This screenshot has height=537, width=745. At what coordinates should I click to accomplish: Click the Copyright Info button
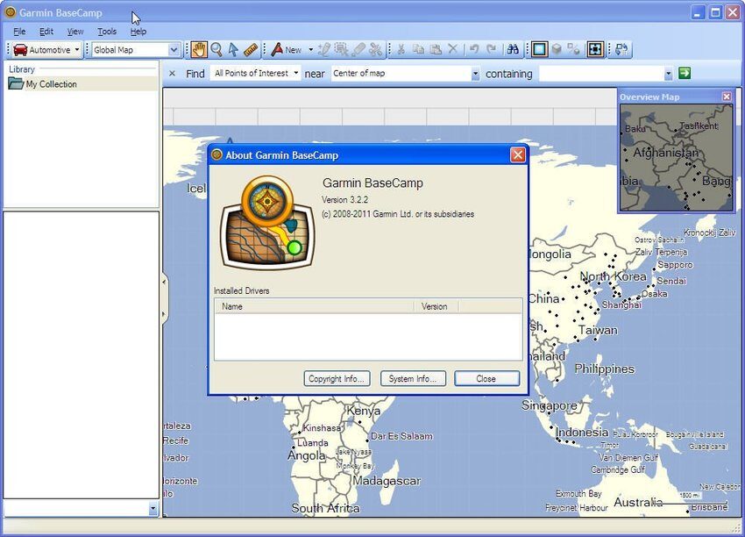(x=337, y=378)
